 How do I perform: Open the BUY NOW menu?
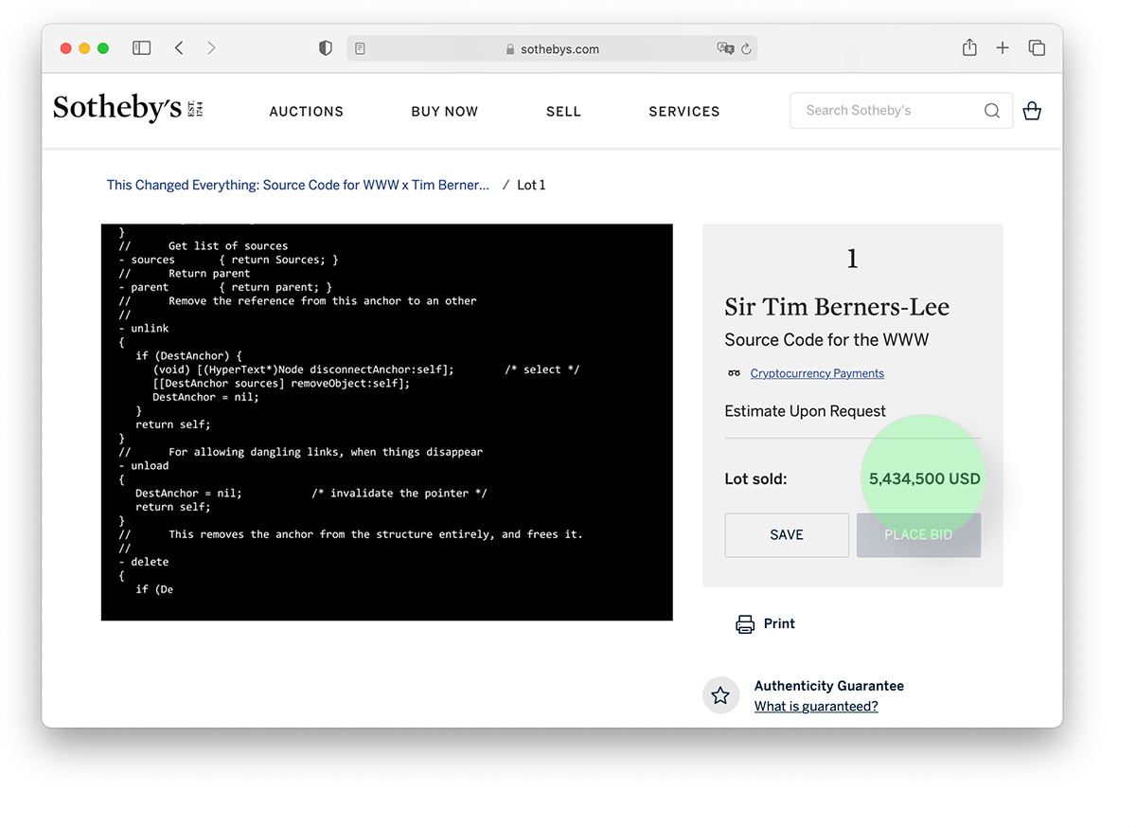(444, 111)
